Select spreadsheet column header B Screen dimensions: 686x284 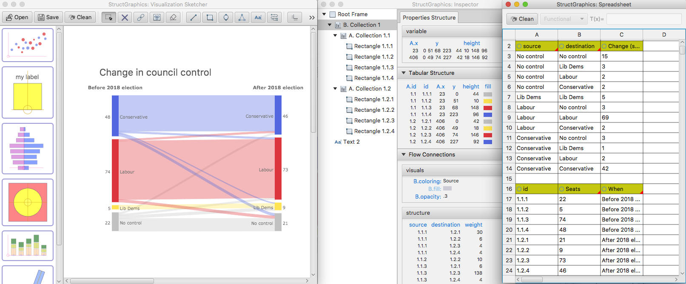pyautogui.click(x=579, y=34)
